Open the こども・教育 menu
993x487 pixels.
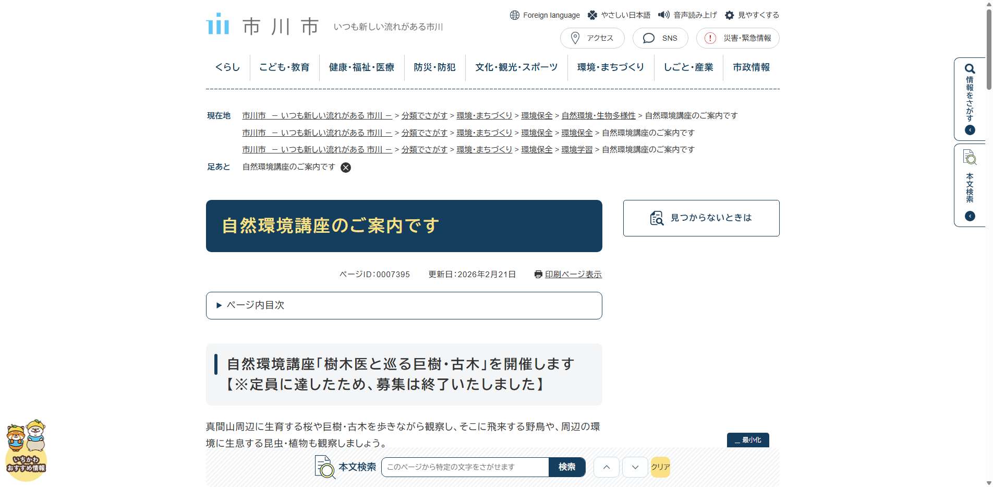(284, 67)
